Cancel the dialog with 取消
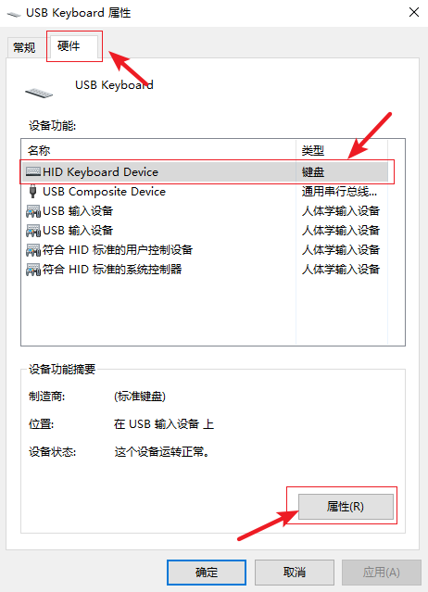 point(295,572)
